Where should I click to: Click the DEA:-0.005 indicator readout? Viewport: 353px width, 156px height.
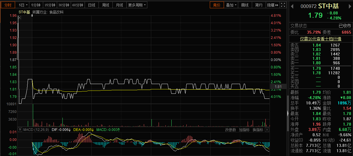pos(83,130)
